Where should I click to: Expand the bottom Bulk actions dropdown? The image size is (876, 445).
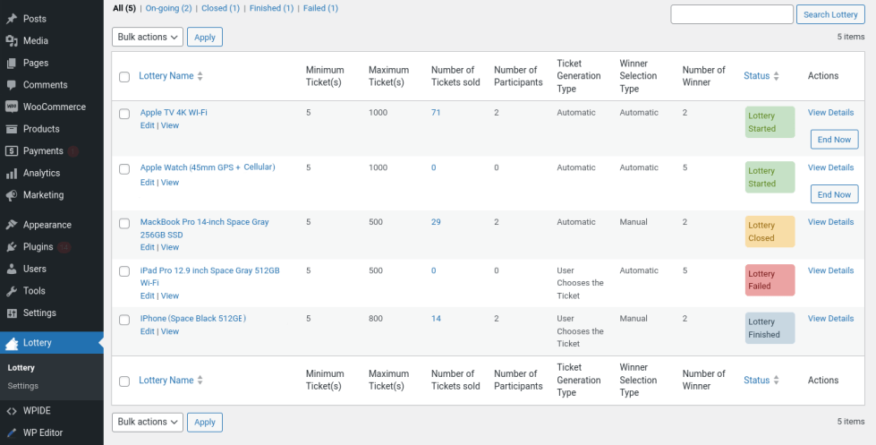pos(148,422)
